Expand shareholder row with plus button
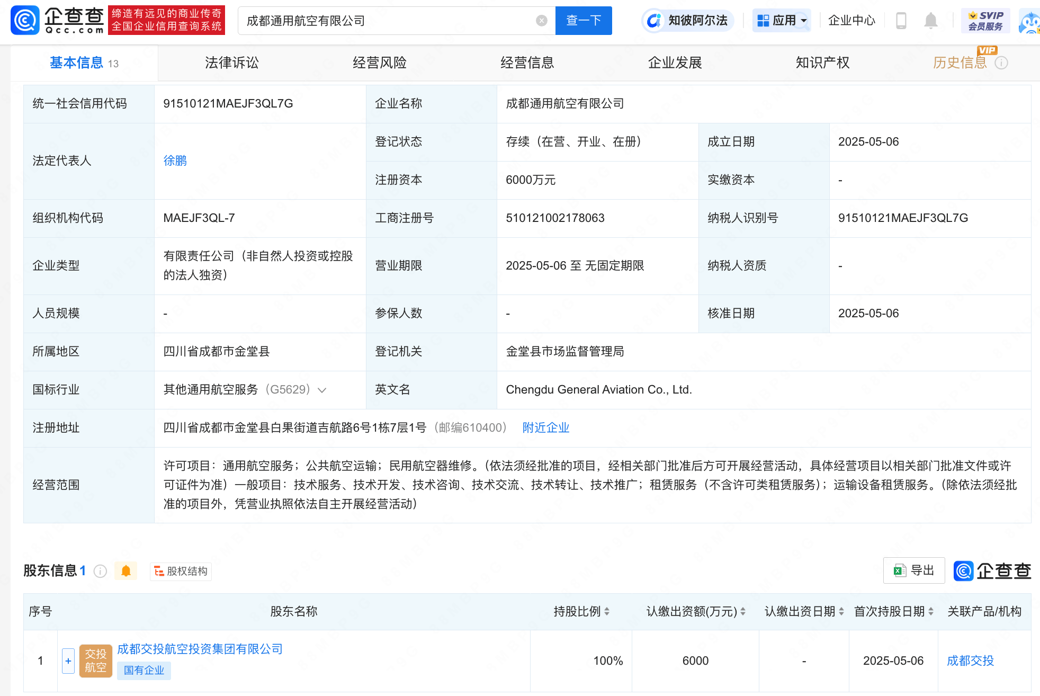The width and height of the screenshot is (1040, 696). (68, 661)
